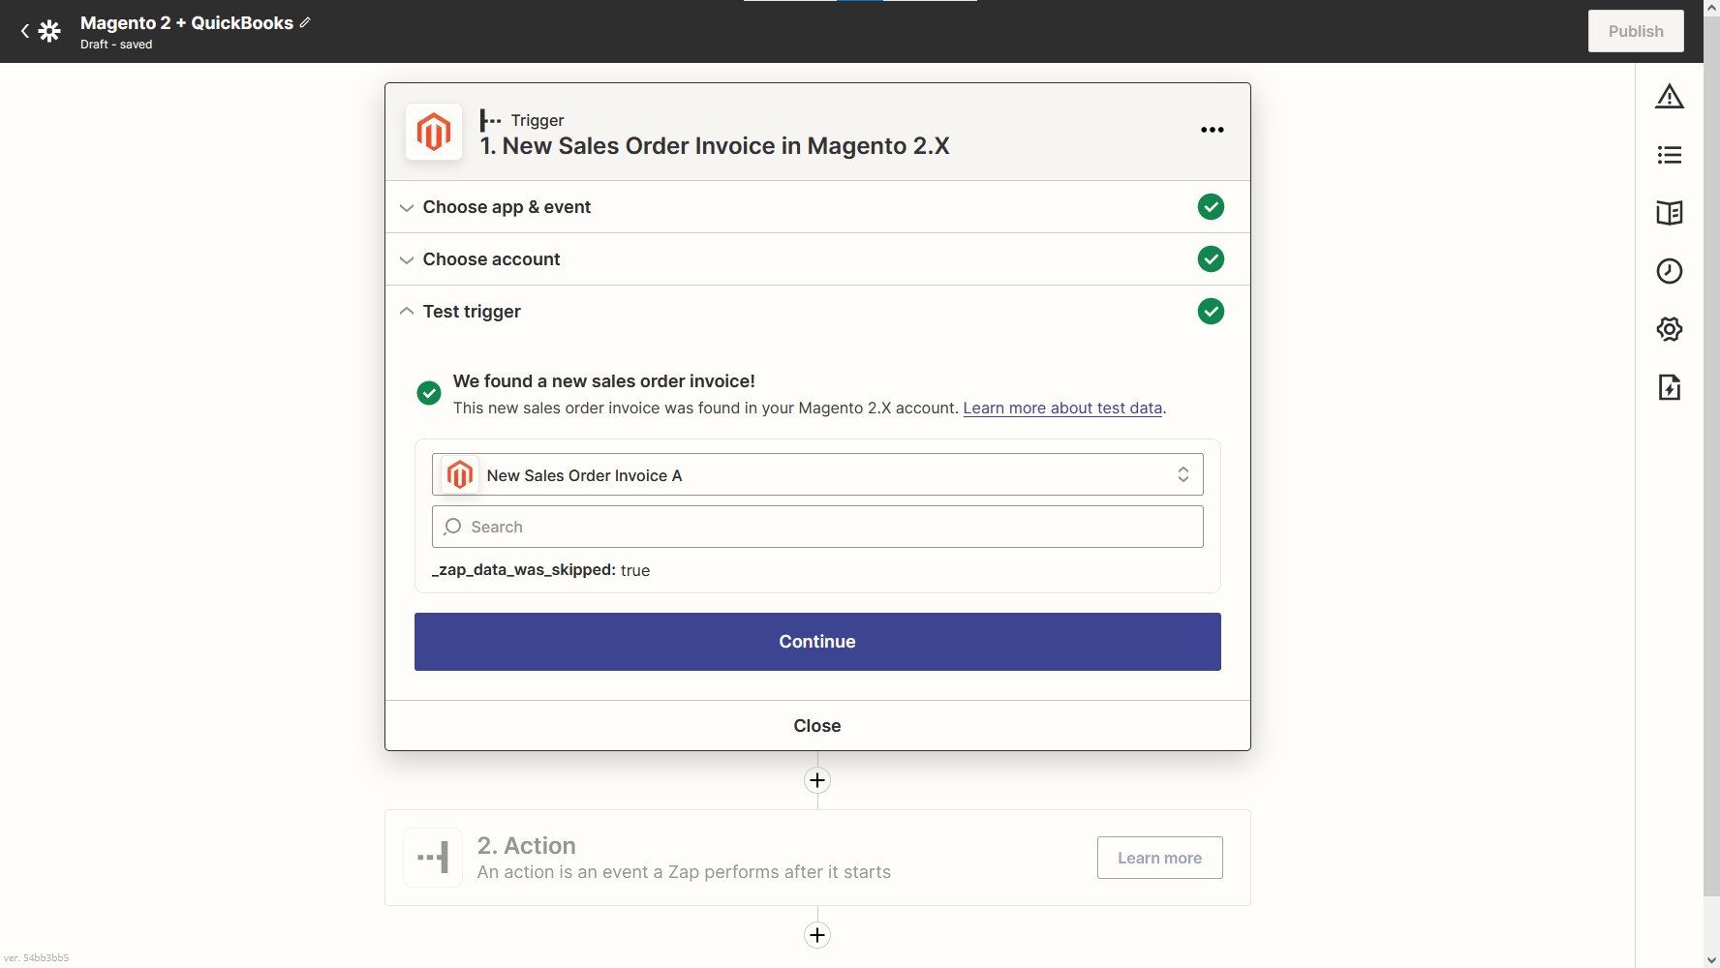The height and width of the screenshot is (968, 1720).
Task: Click the page vertical scrollbar
Action: coord(1711,455)
